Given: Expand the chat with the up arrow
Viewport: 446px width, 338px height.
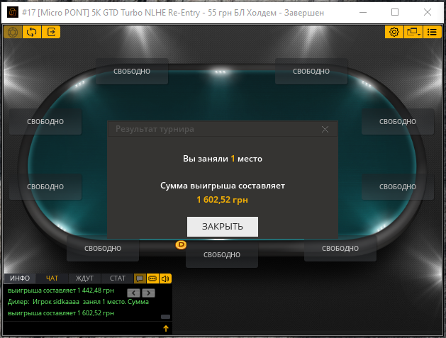Looking at the screenshot, I should click(166, 328).
